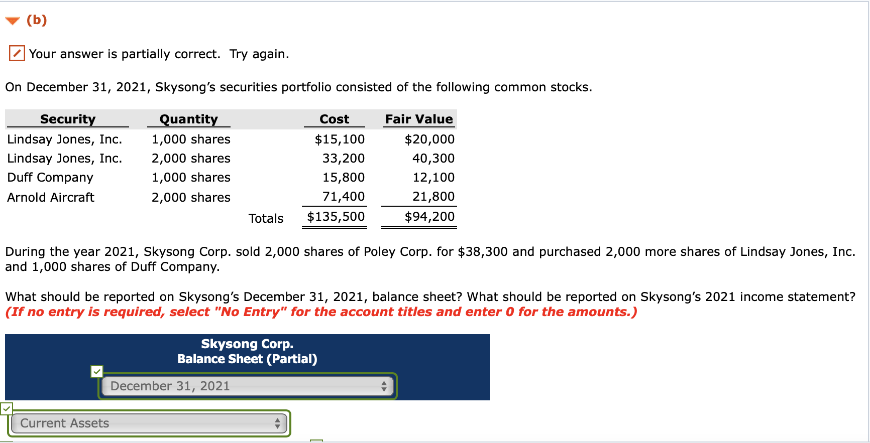
Task: Click the up/down stepper on the date selector
Action: point(384,386)
